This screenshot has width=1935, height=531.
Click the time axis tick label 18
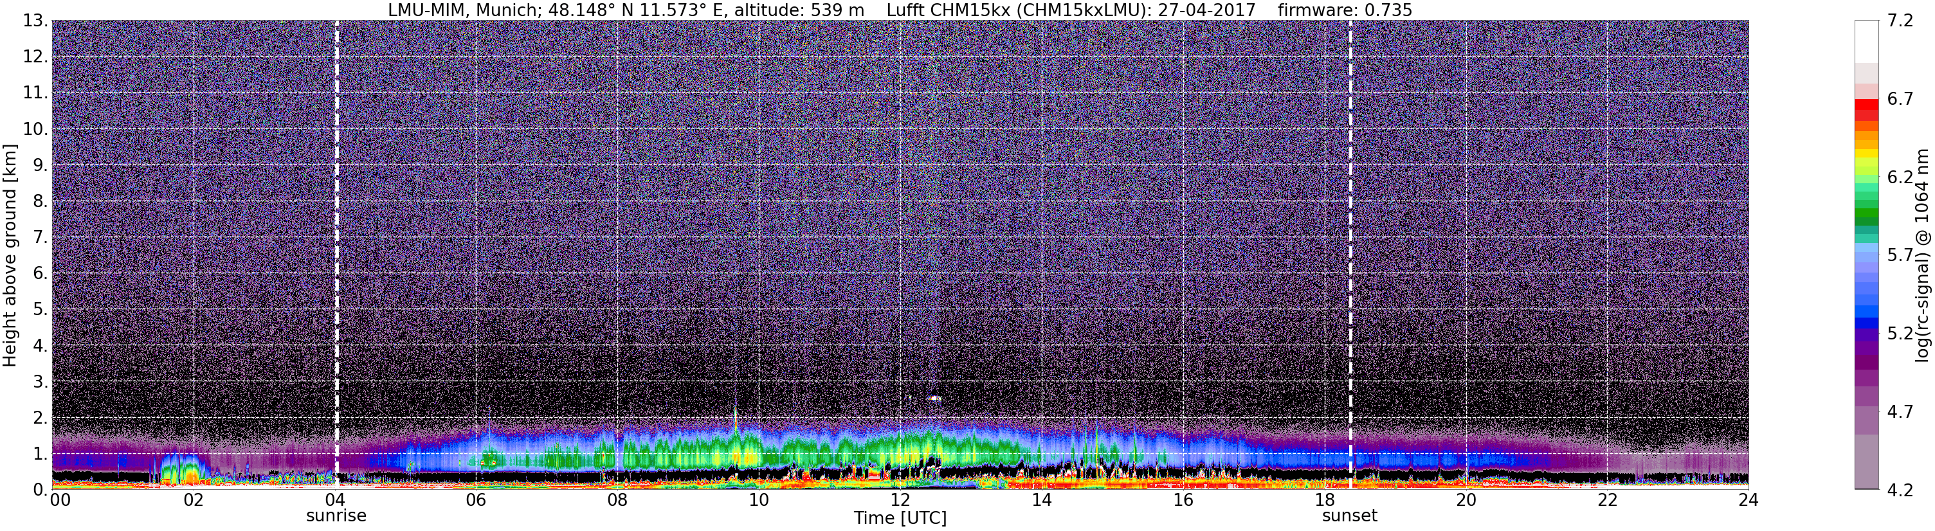click(x=1324, y=500)
